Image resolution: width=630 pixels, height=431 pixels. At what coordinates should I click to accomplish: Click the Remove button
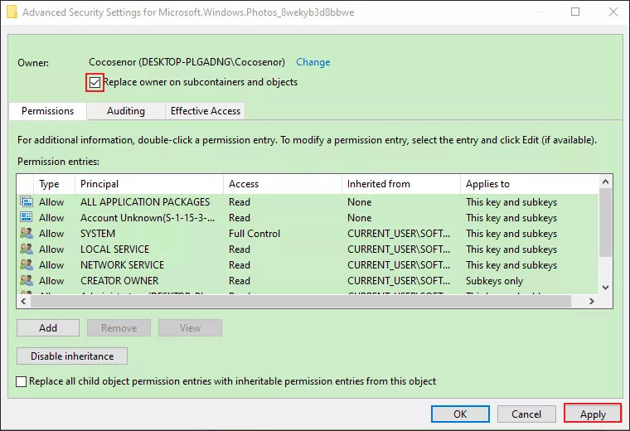(x=119, y=327)
